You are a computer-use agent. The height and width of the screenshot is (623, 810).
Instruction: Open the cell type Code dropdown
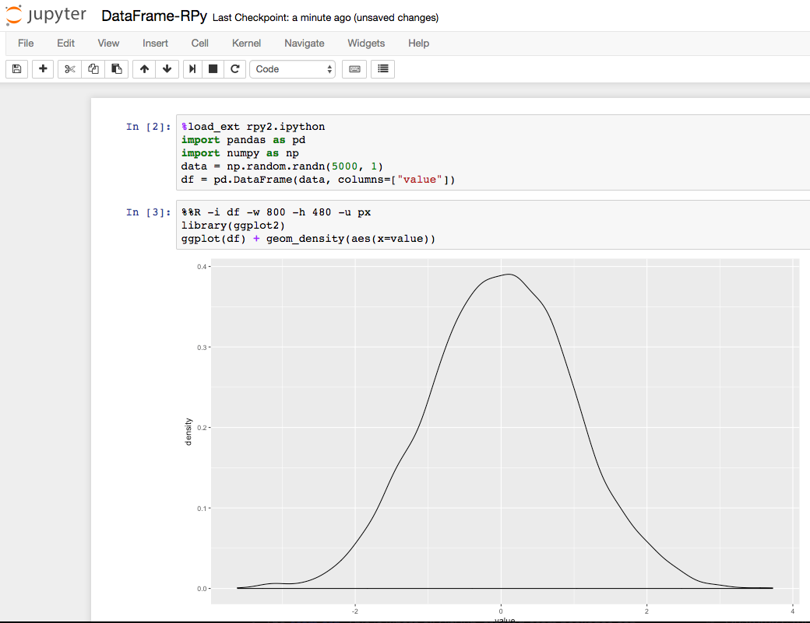pos(292,69)
